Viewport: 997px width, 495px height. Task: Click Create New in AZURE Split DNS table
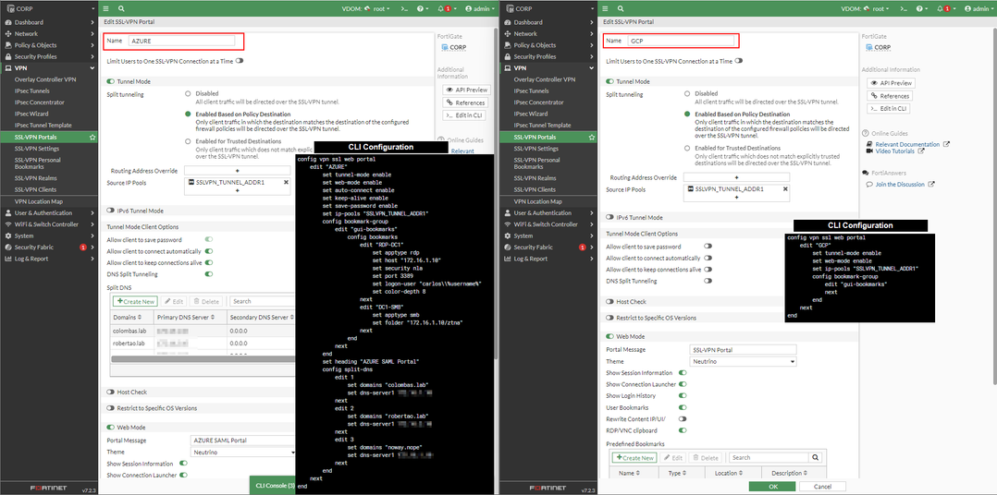pos(135,301)
